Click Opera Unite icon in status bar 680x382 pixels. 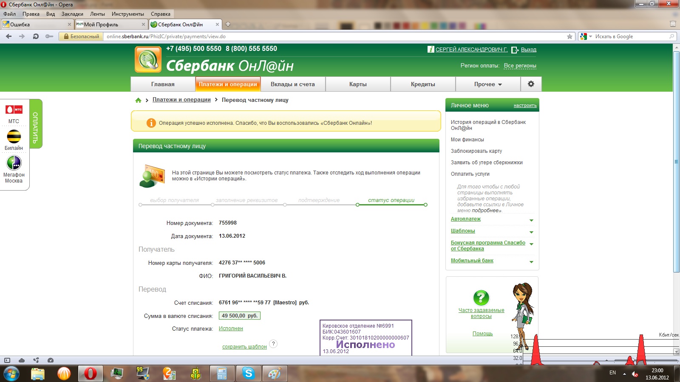pos(36,360)
